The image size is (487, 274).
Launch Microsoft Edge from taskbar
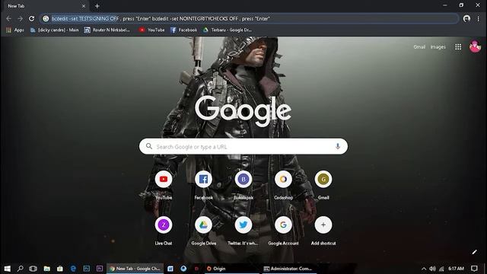pos(73,269)
